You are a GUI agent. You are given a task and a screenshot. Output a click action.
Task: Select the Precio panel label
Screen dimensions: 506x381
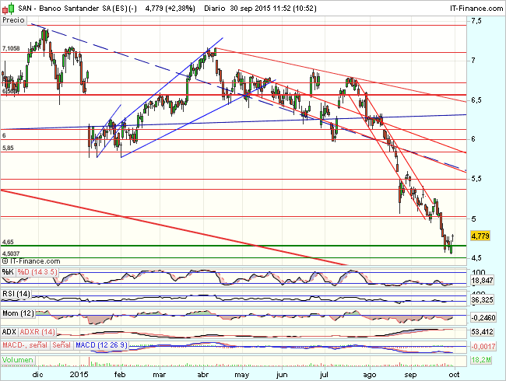13,20
